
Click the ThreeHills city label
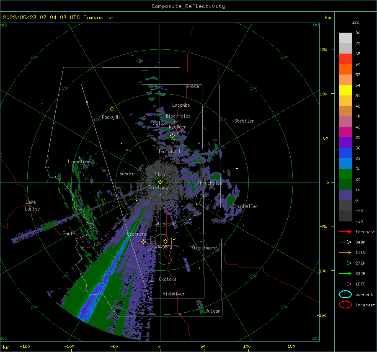(210, 183)
